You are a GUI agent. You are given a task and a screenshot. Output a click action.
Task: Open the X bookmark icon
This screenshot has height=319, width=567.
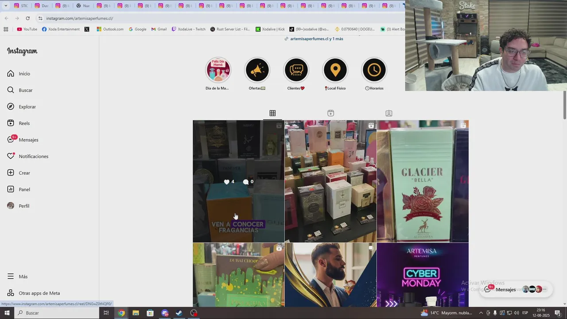[x=86, y=29]
